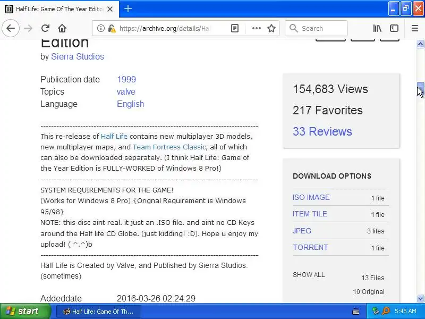This screenshot has width=425, height=319.
Task: Open the page actions three-dot menu
Action: [x=256, y=28]
